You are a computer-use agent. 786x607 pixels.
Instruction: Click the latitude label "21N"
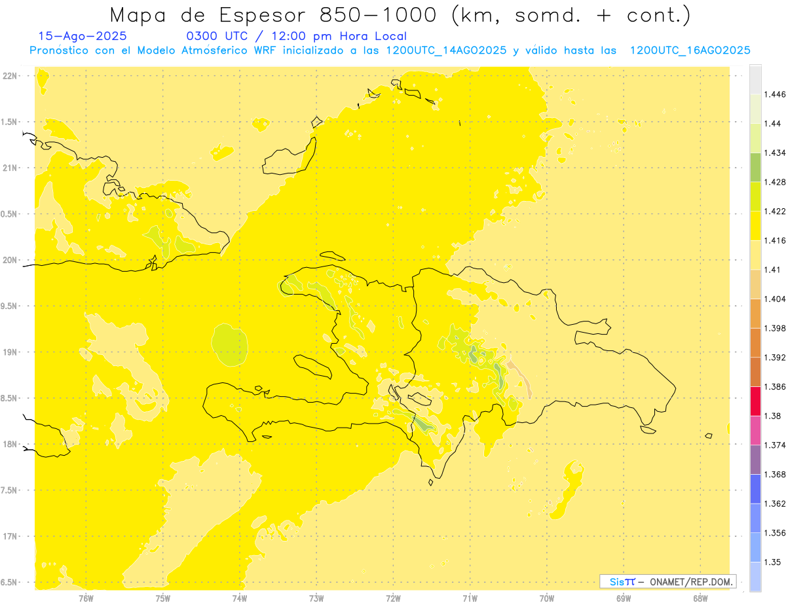coord(11,168)
